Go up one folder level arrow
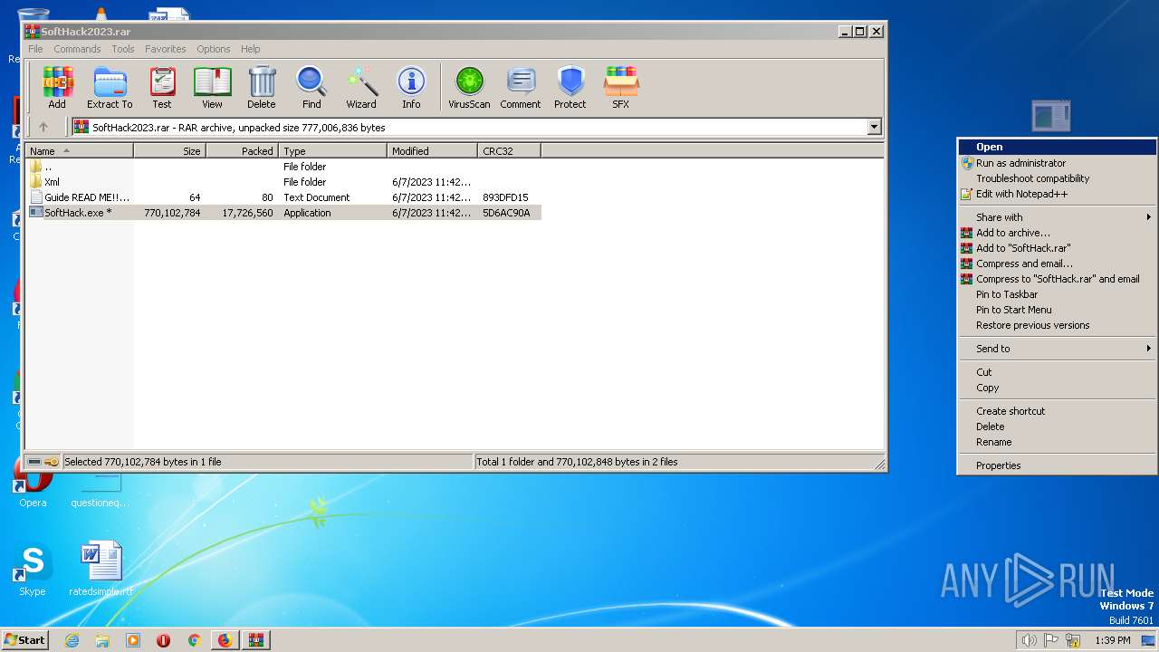1159x652 pixels. (43, 128)
